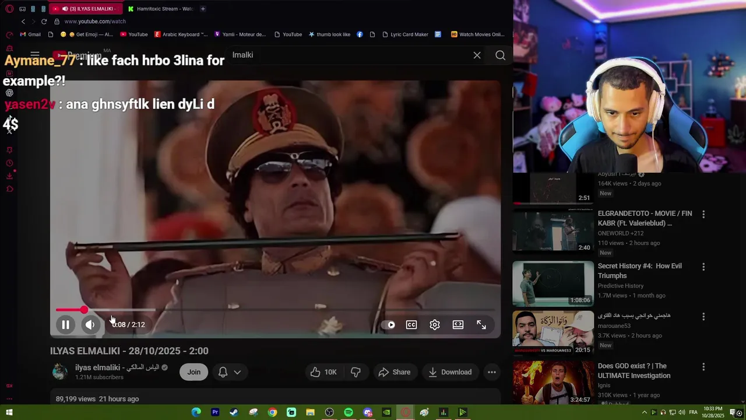This screenshot has height=420, width=746.
Task: Select the ILYAS ELMALIKI browser tab
Action: point(86,9)
